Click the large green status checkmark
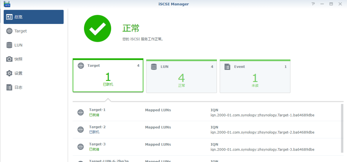This screenshot has width=347, height=162. [97, 29]
